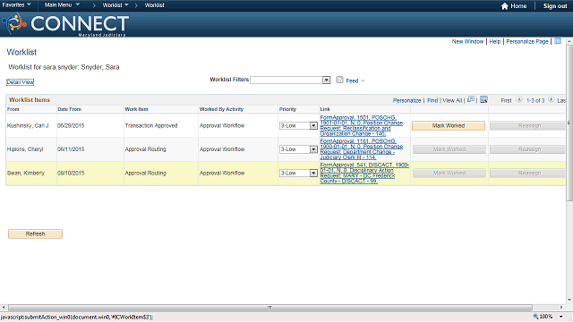Open the Favorites menu
The image size is (573, 322).
tap(16, 5)
